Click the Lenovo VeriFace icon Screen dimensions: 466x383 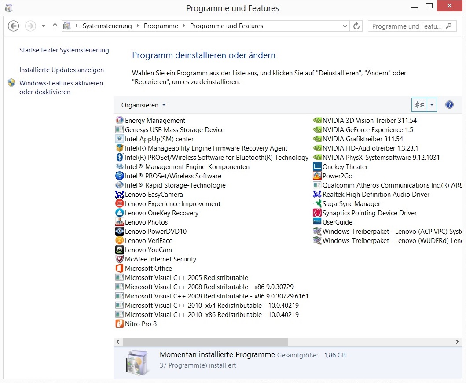(120, 240)
